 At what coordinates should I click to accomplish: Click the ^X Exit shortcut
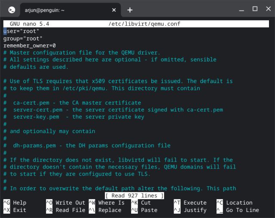click(15, 210)
